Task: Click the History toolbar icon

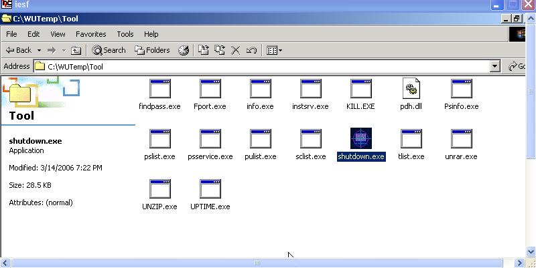Action: (183, 50)
